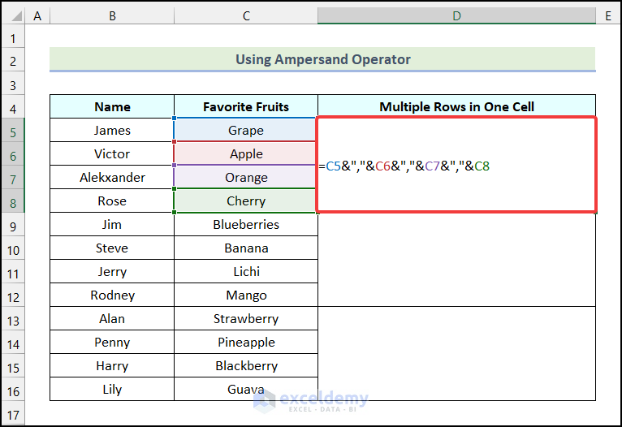Select column D header
Screen dimensions: 622x427
pos(456,16)
